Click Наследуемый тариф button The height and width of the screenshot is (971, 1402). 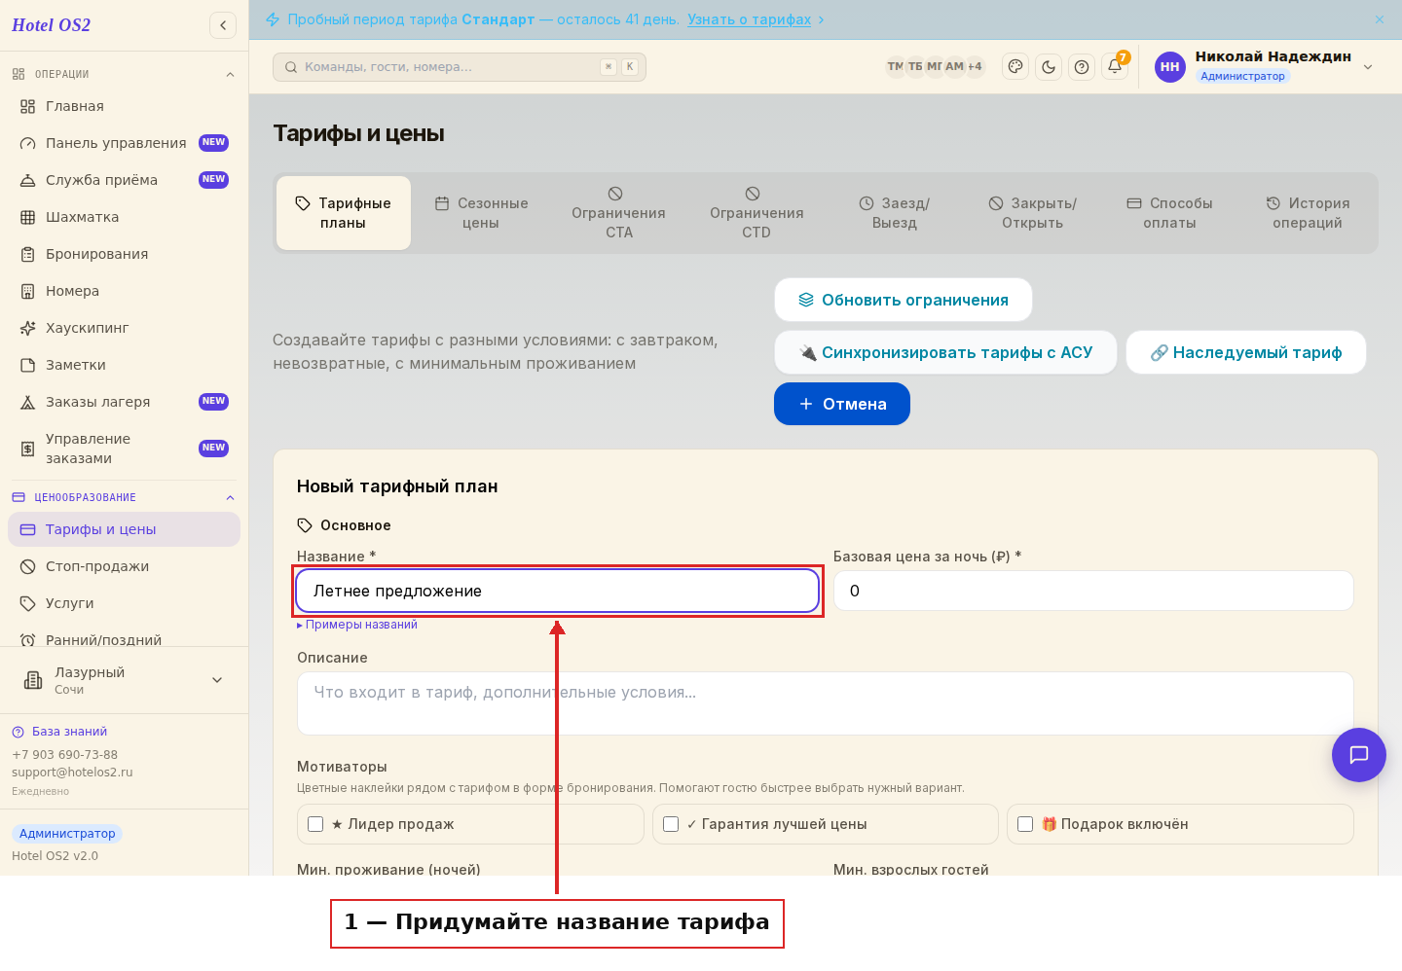[x=1246, y=352]
